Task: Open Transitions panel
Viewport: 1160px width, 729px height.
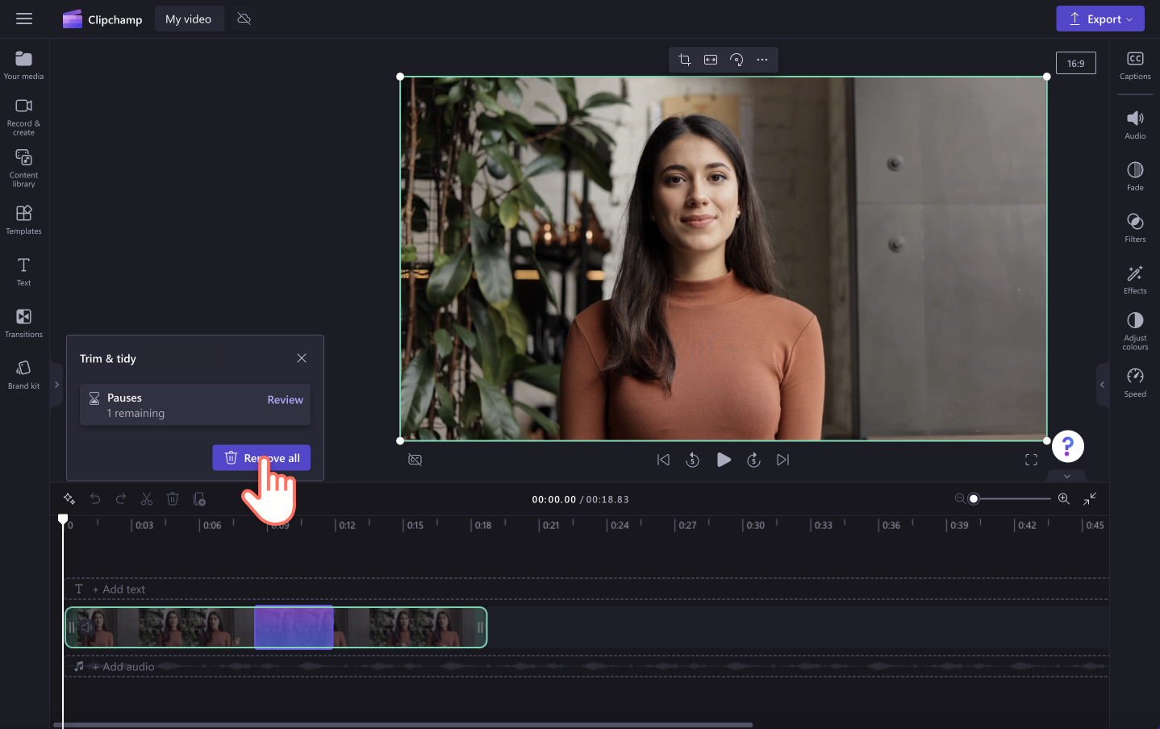Action: coord(24,323)
